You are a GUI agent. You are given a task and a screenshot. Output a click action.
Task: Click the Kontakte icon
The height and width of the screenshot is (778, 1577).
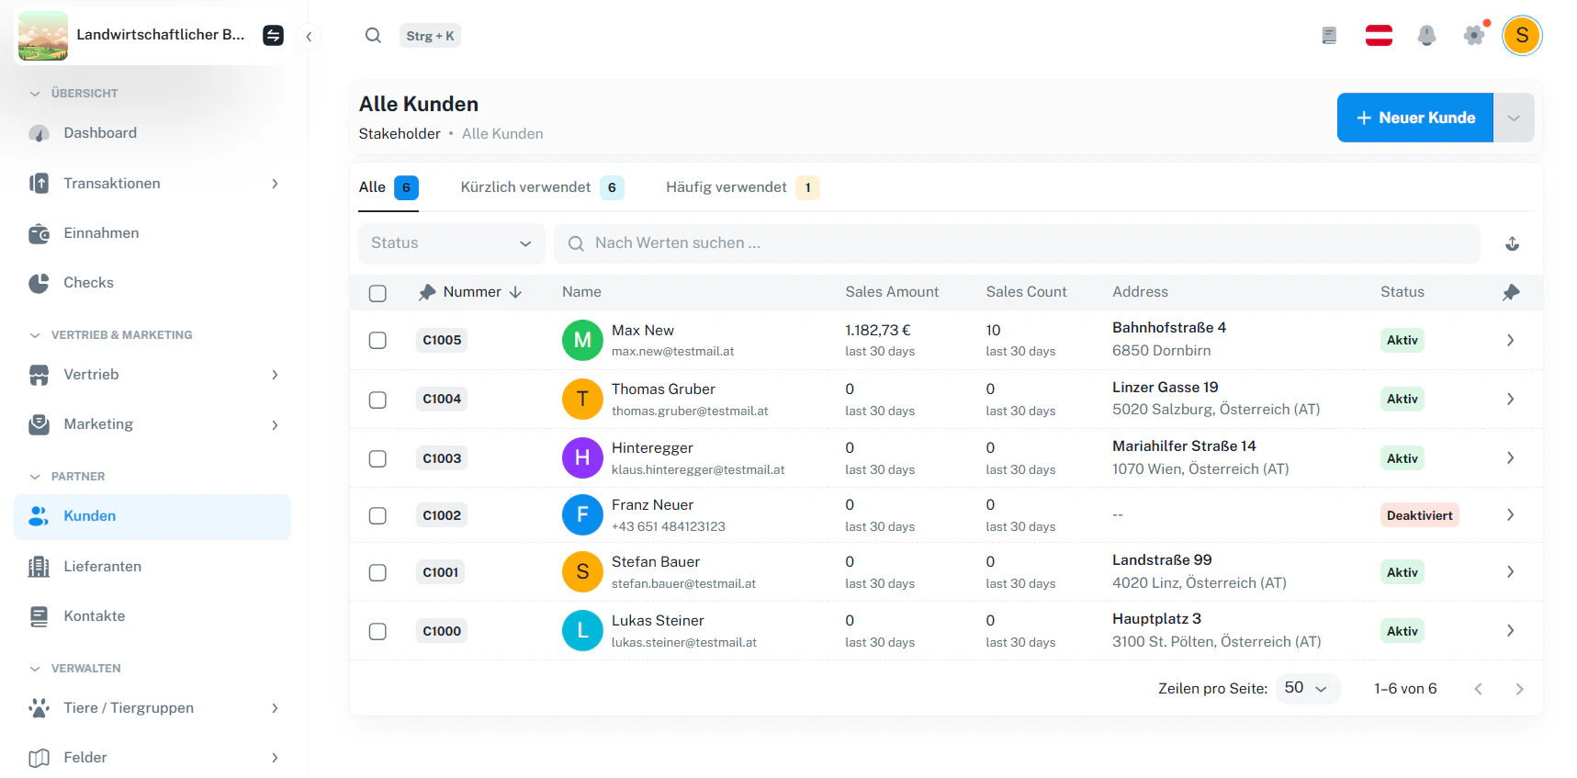point(39,616)
